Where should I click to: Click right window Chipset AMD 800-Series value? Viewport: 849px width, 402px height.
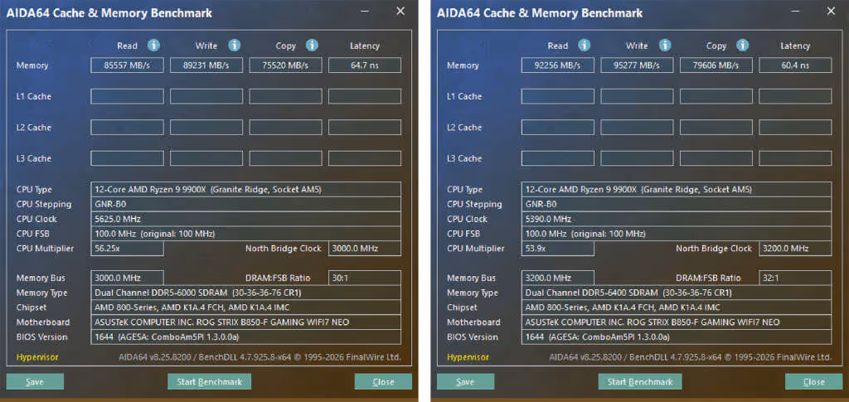pos(677,308)
